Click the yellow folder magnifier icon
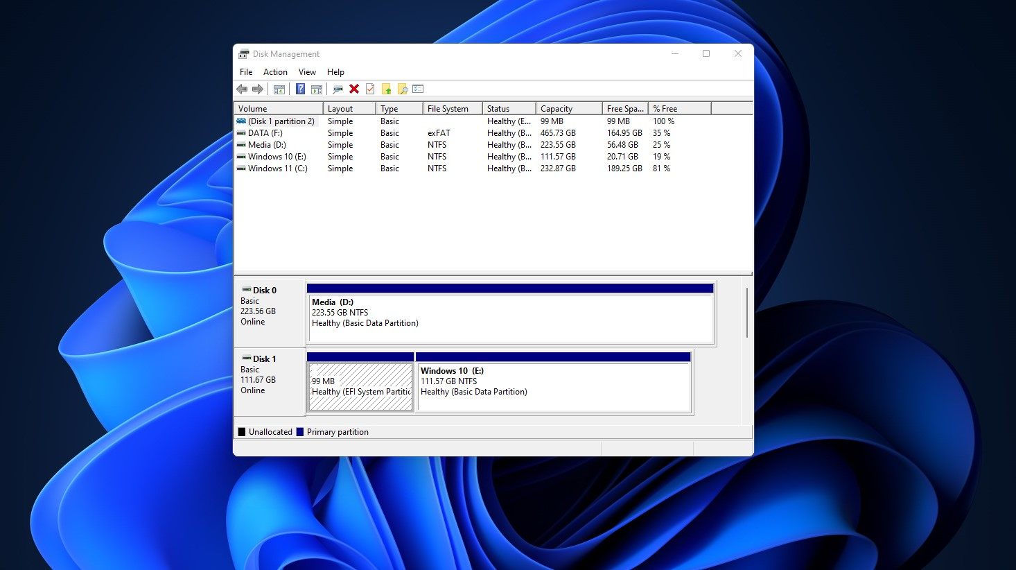This screenshot has height=570, width=1016. click(x=402, y=89)
